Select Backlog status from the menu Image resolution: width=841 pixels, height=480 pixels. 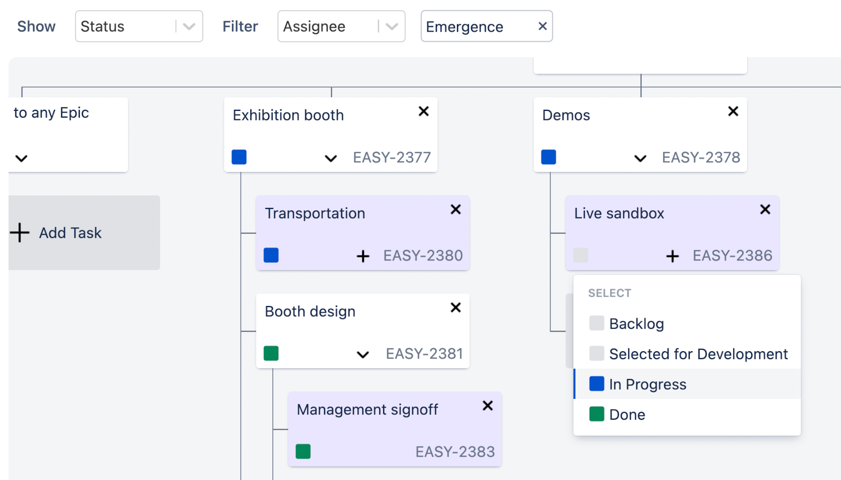(687, 324)
